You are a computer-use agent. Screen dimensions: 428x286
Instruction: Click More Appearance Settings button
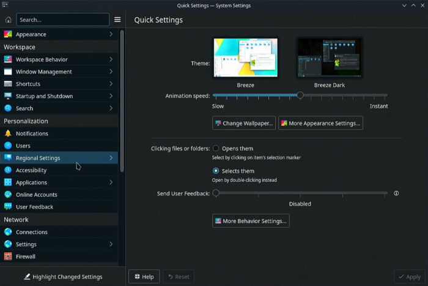click(320, 123)
